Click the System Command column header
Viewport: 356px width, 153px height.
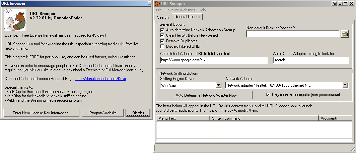(x=264, y=118)
